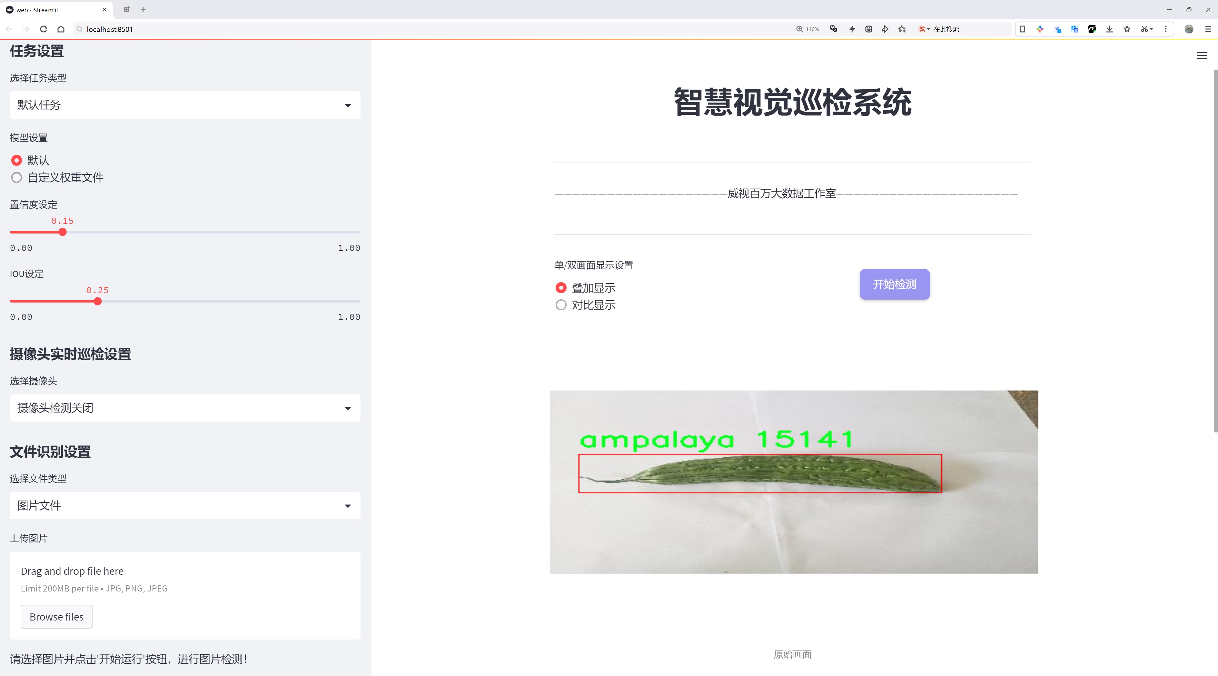Select 自定义权重文件 model option
The image size is (1218, 676).
coord(16,178)
